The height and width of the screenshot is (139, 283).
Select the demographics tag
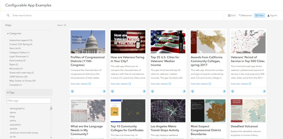(x=17, y=108)
